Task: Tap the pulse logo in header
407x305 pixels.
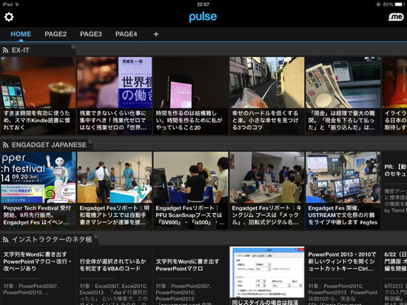Action: [203, 17]
